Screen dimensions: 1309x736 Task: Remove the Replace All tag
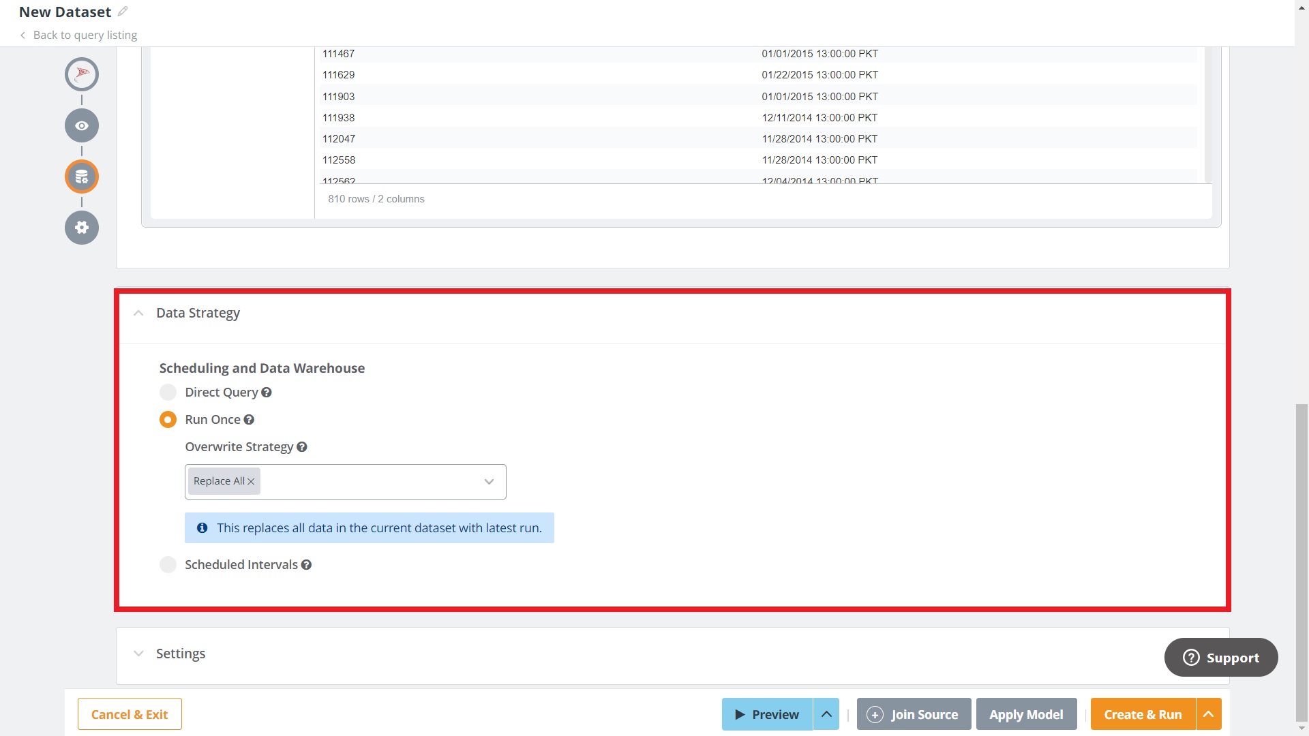click(251, 482)
